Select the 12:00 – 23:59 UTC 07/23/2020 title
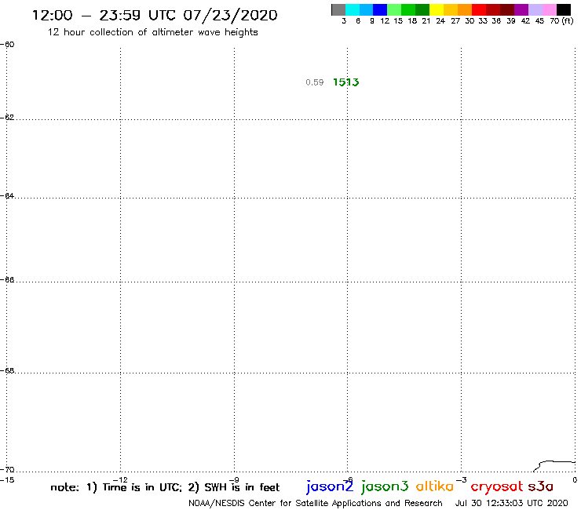The width and height of the screenshot is (581, 510). click(155, 15)
